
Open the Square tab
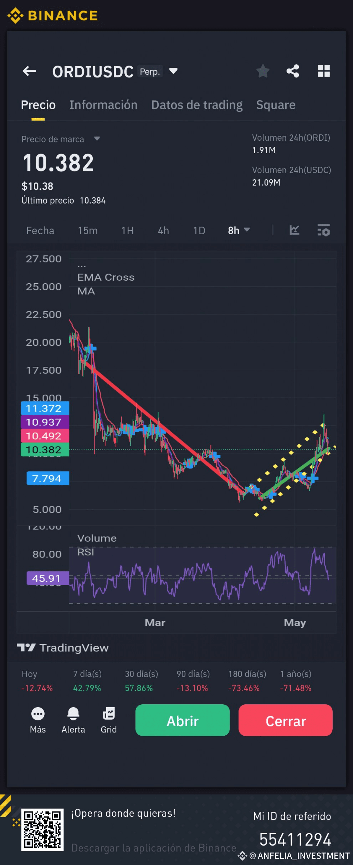276,105
